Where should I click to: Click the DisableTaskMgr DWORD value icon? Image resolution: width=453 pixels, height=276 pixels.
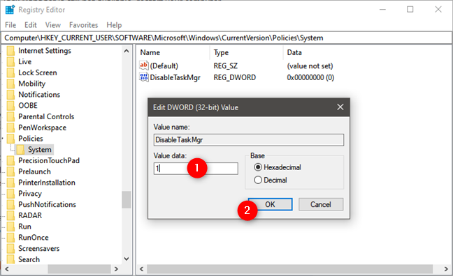[x=143, y=77]
